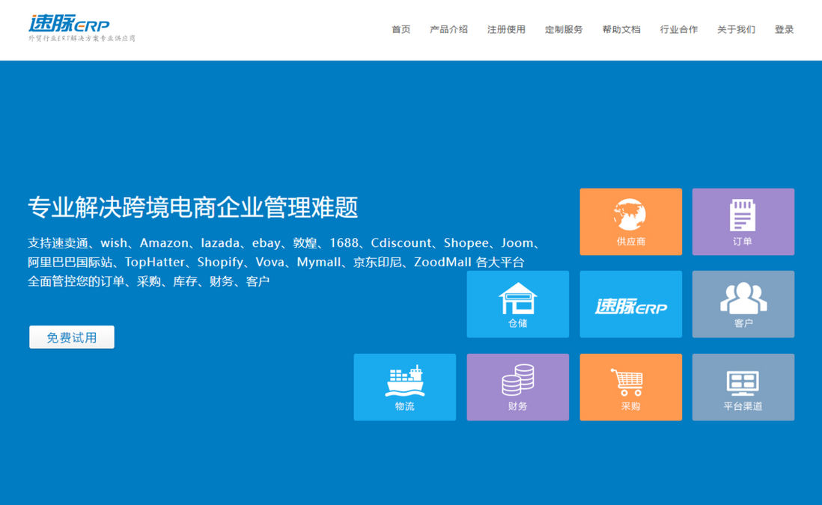The height and width of the screenshot is (505, 822).
Task: Open 关于我们 in navigation
Action: [736, 29]
